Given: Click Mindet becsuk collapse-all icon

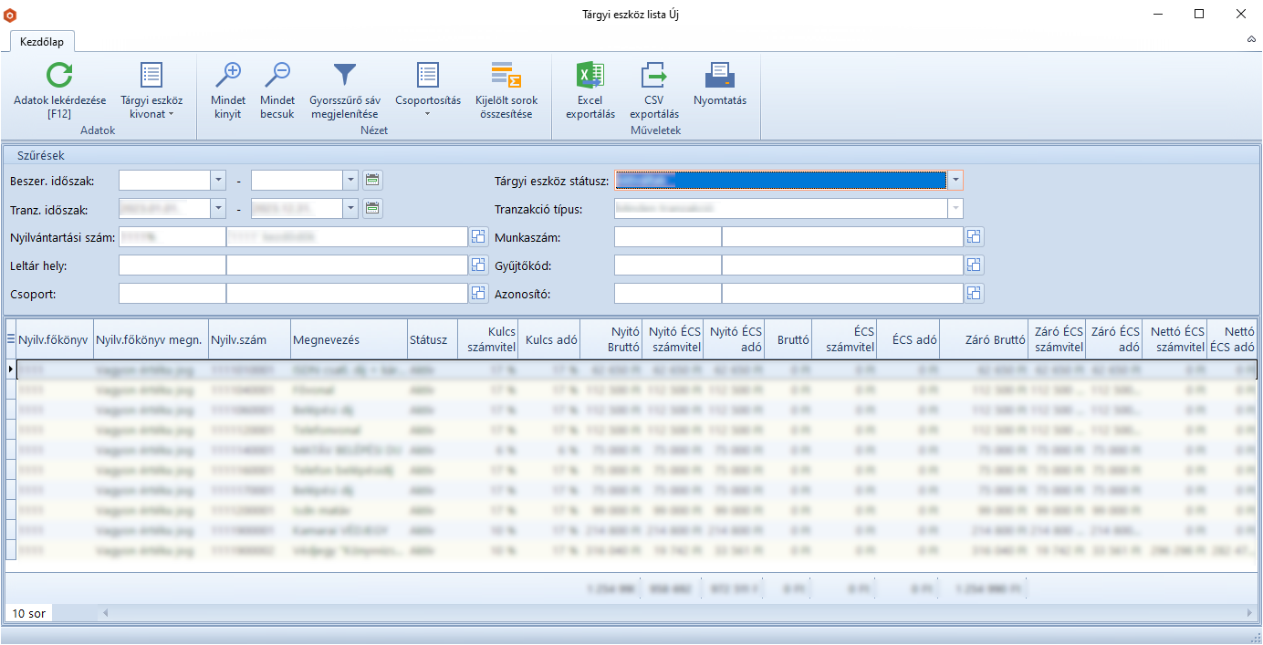Looking at the screenshot, I should tap(277, 76).
